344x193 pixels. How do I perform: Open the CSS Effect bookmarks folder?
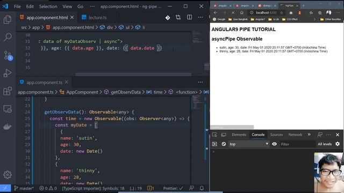pos(290,19)
